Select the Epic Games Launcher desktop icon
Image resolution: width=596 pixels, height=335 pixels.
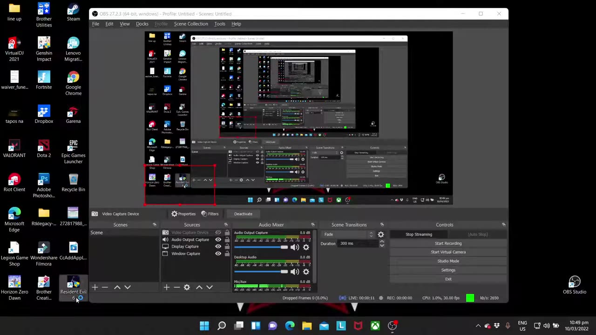73,152
